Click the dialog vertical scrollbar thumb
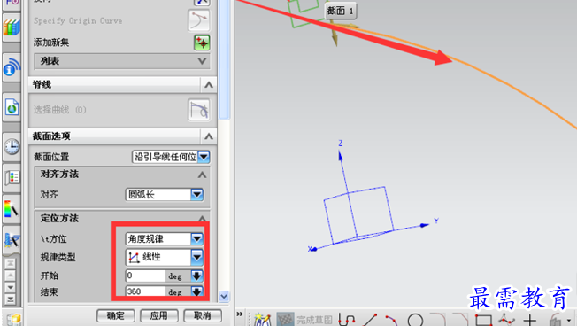The width and height of the screenshot is (577, 326). 224,59
